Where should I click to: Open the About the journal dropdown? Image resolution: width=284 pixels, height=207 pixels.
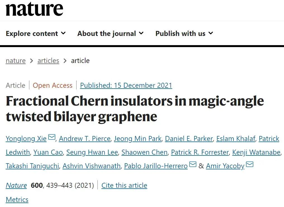[110, 33]
